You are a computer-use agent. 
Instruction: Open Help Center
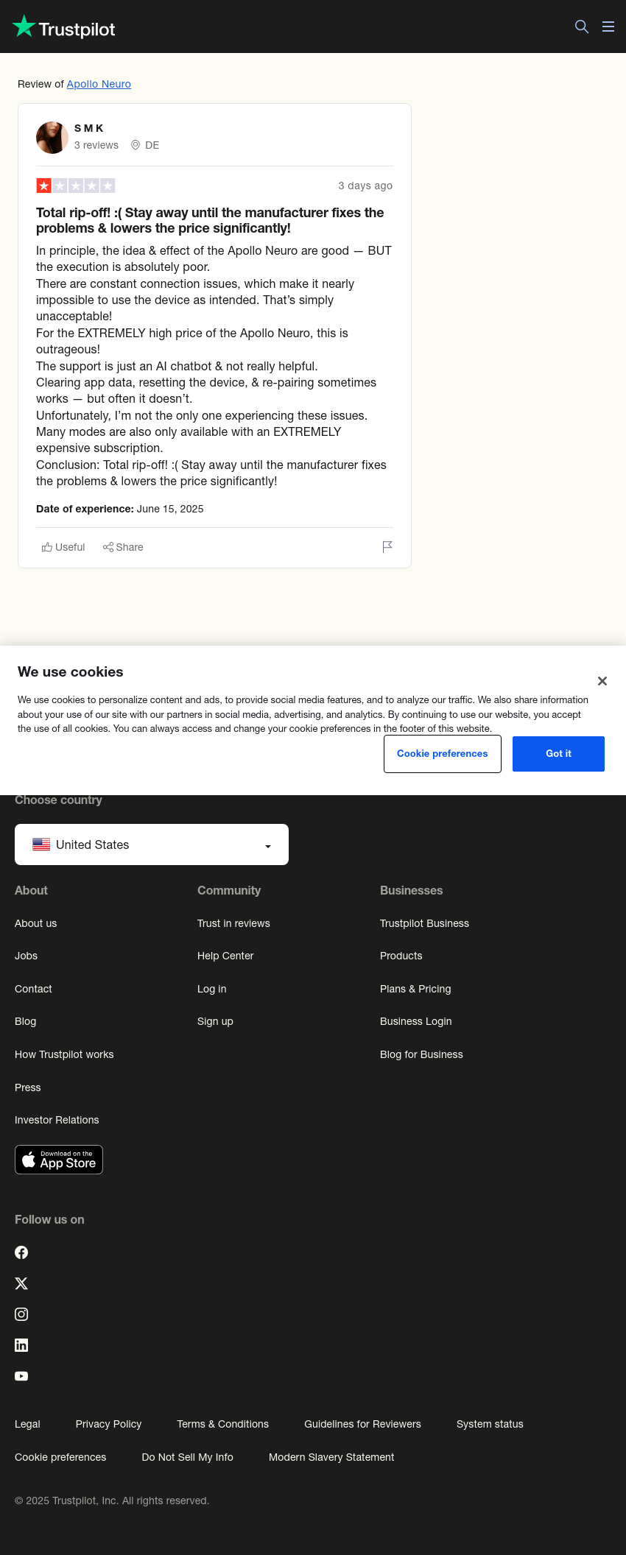pyautogui.click(x=225, y=956)
